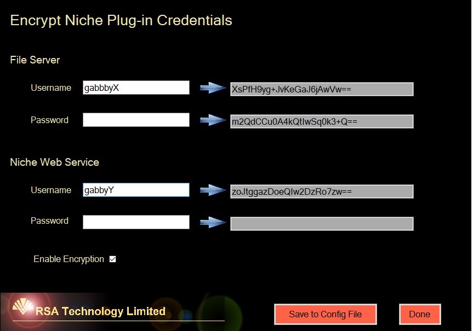This screenshot has width=473, height=331.
Task: Click the Encrypt Niche Plug-in Credentials title
Action: click(121, 21)
